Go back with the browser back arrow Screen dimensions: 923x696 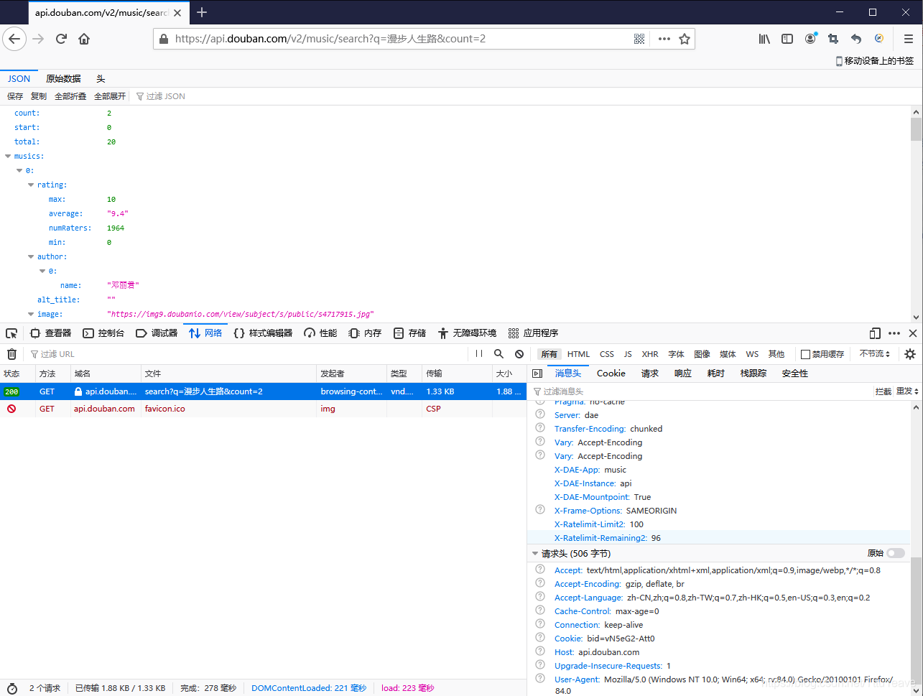[x=14, y=39]
